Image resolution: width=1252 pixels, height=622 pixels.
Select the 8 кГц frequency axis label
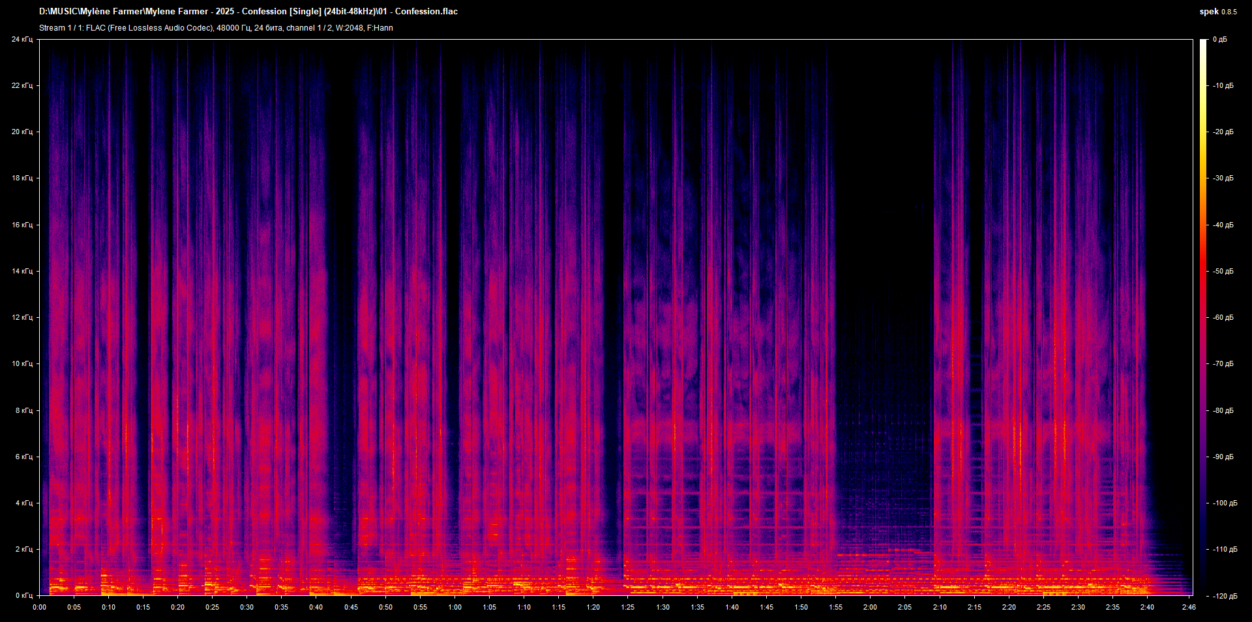[23, 411]
